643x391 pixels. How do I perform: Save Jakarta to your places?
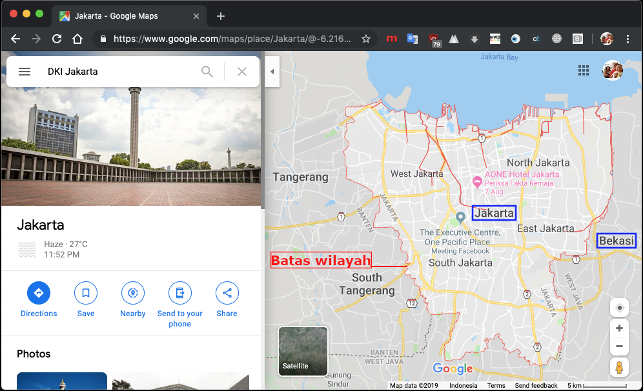86,294
